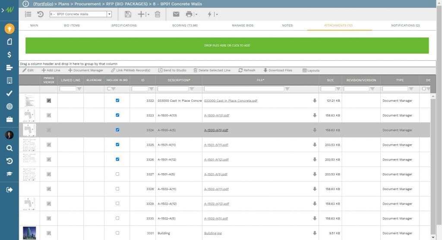This screenshot has height=240, width=442.
Task: Open the lightning bolt actions dropdown
Action: (x=216, y=14)
